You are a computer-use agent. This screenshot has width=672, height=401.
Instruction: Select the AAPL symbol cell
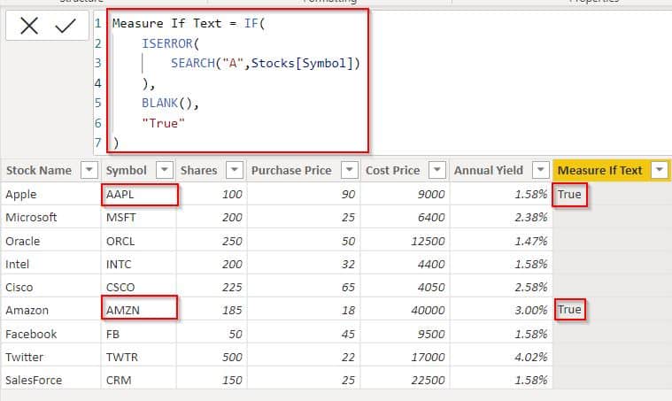click(x=139, y=194)
